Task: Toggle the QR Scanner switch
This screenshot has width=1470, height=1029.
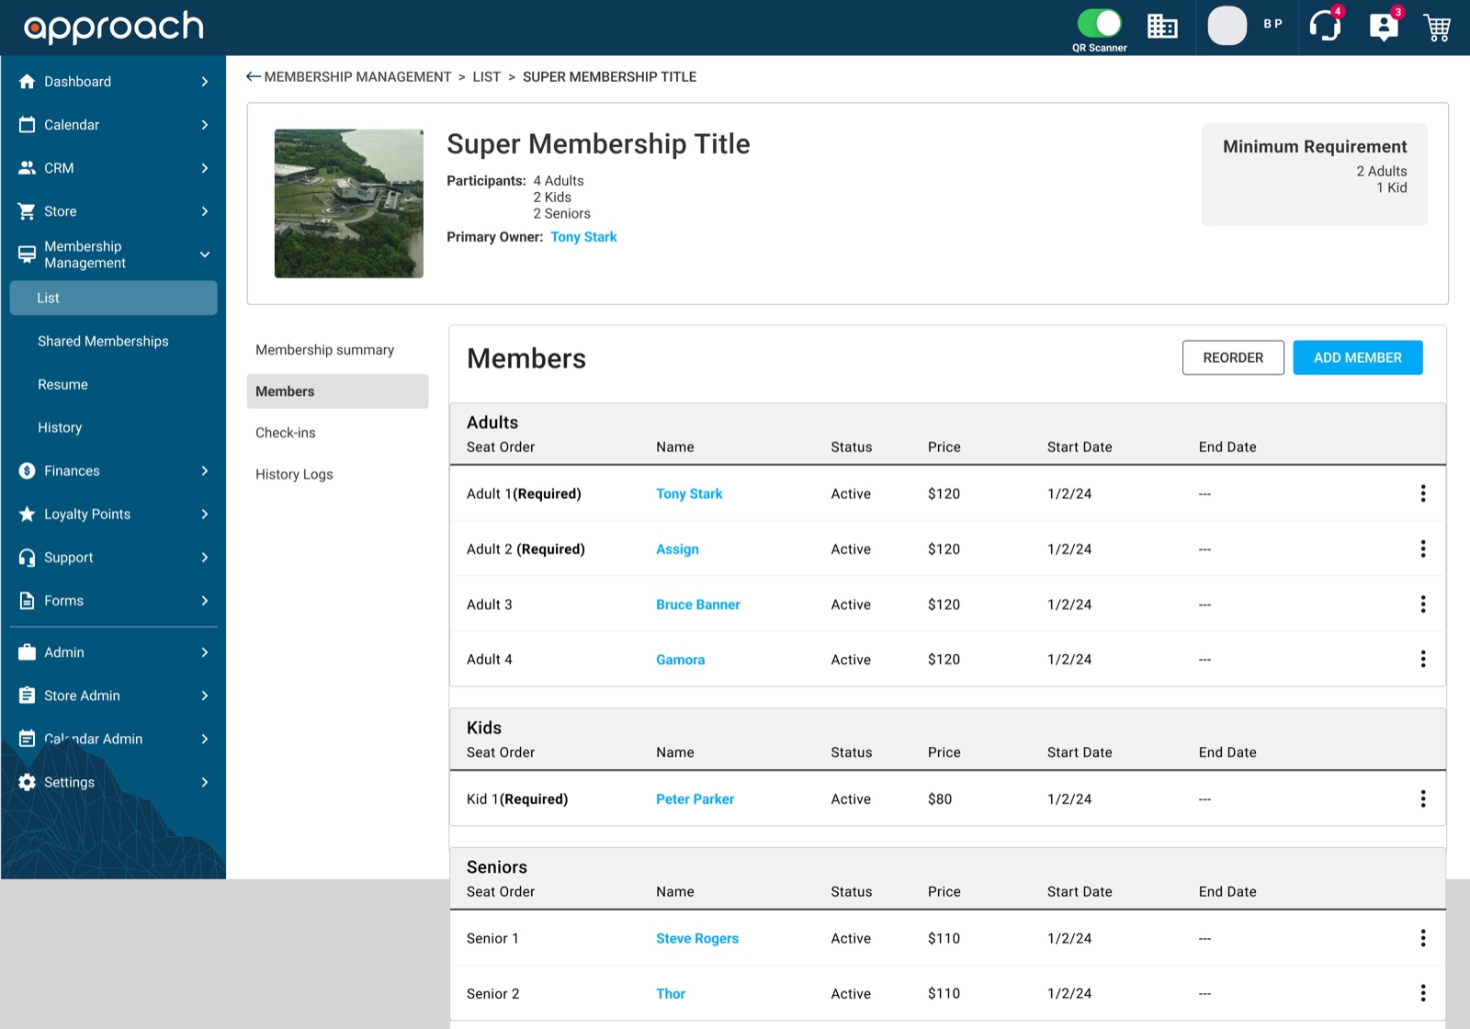Action: pyautogui.click(x=1099, y=23)
